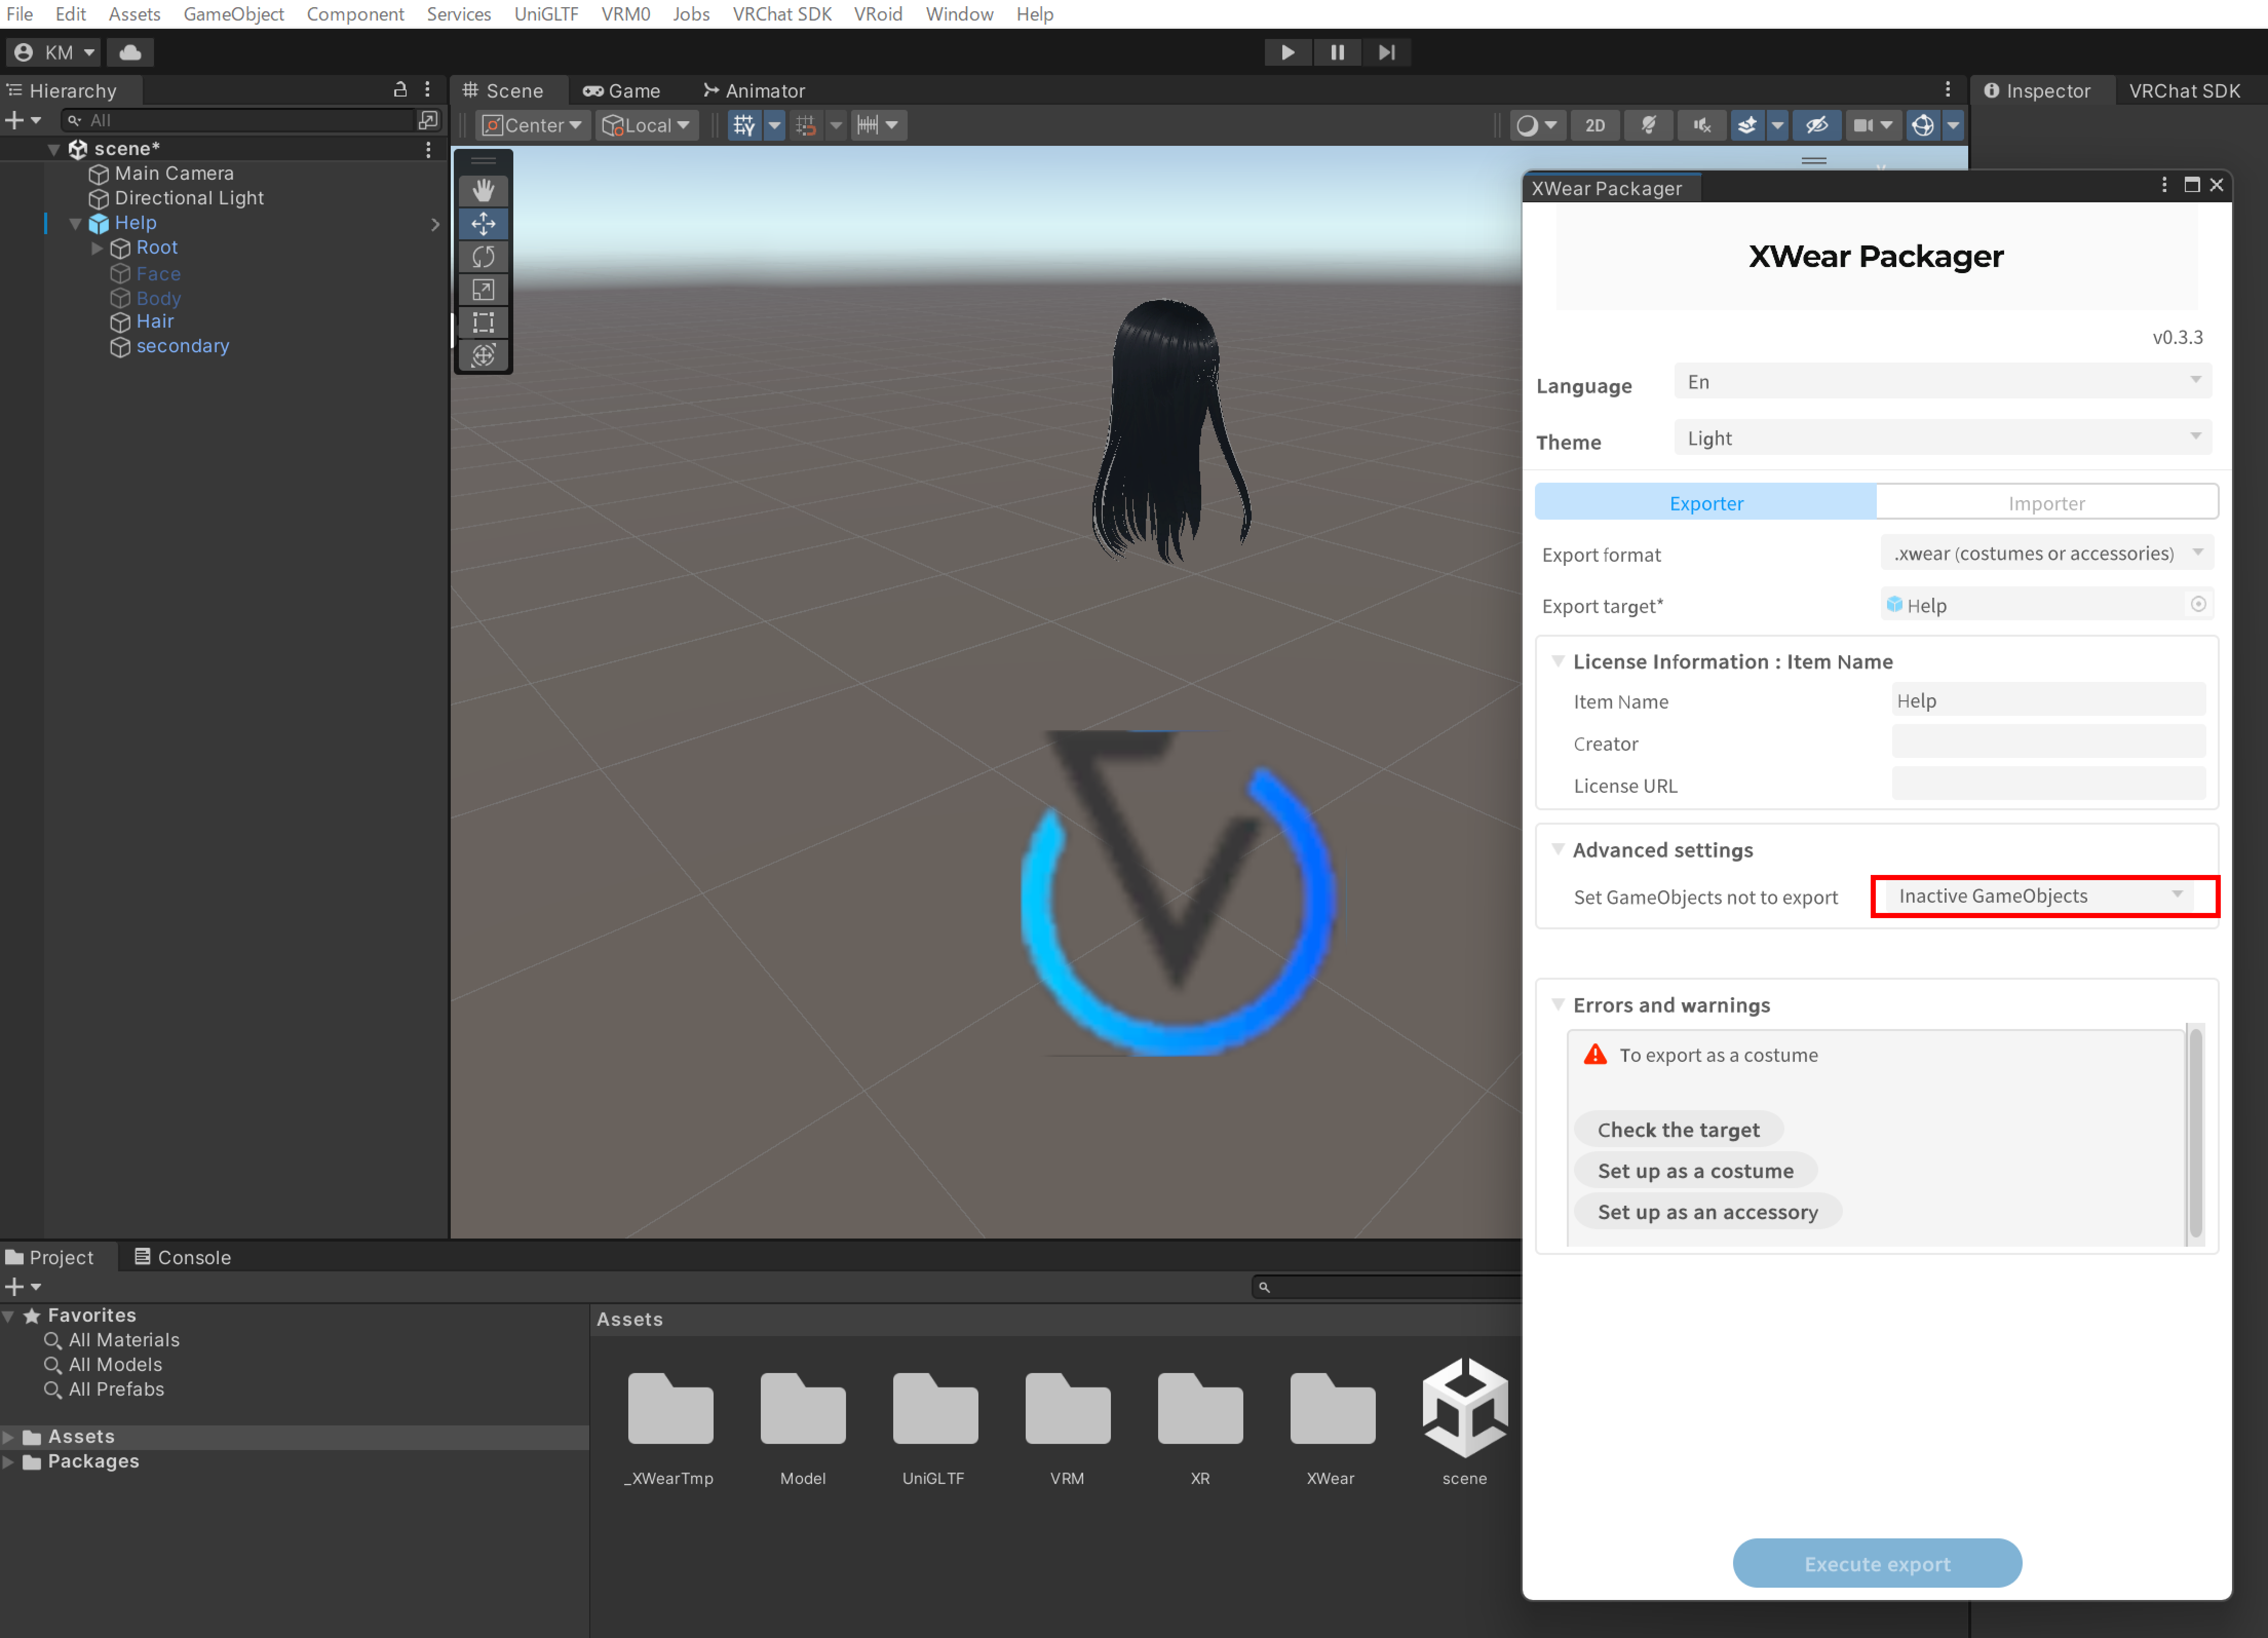Select the combined Transform tool
Viewport: 2268px width, 1638px height.
[483, 355]
